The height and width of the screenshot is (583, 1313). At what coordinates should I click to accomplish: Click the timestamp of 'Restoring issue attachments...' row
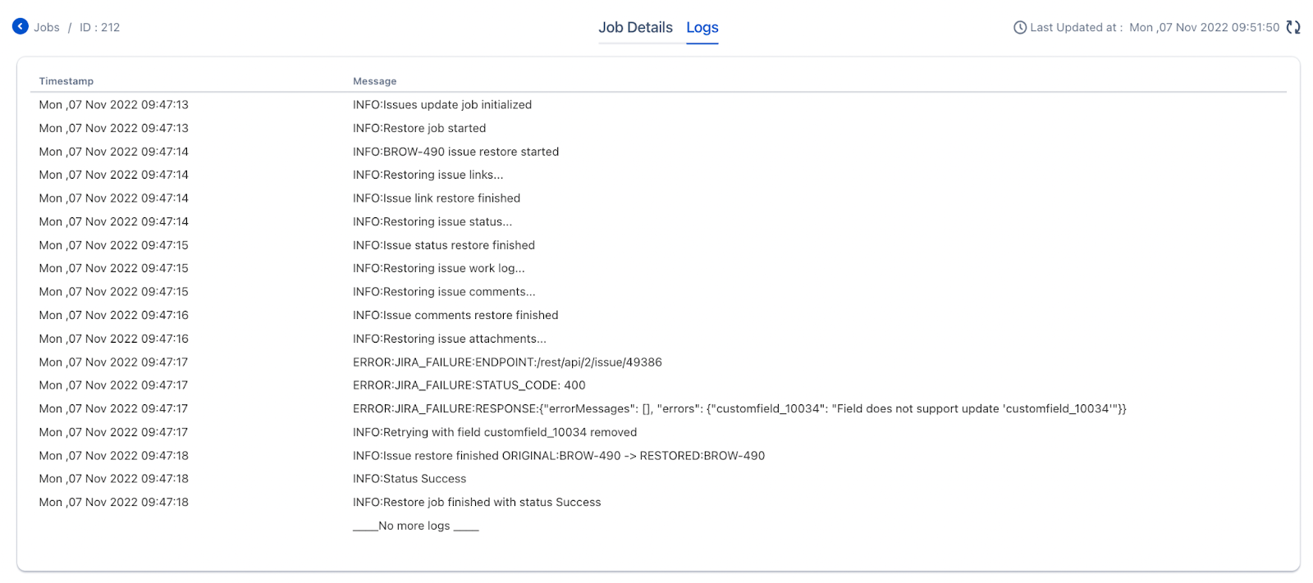(114, 339)
